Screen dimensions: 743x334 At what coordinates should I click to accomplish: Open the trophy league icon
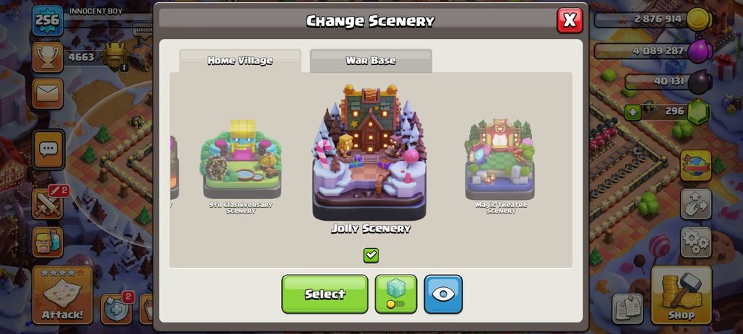pyautogui.click(x=48, y=57)
